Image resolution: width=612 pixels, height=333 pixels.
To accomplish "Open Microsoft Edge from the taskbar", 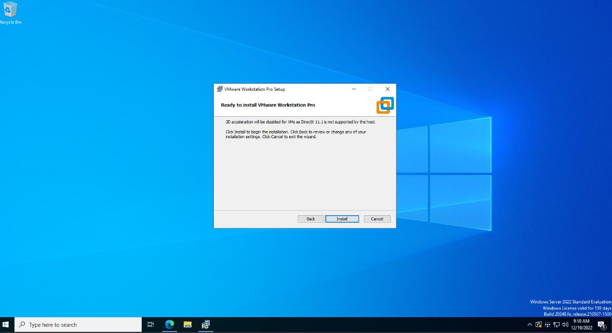I will [169, 324].
